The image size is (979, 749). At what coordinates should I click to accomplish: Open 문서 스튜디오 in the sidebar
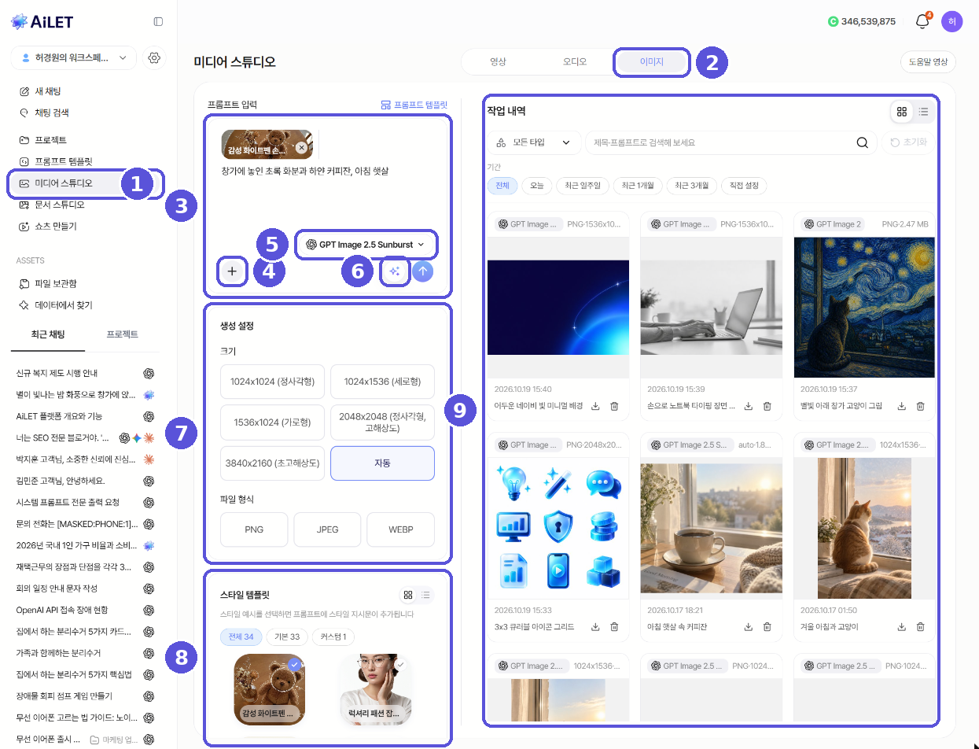60,205
